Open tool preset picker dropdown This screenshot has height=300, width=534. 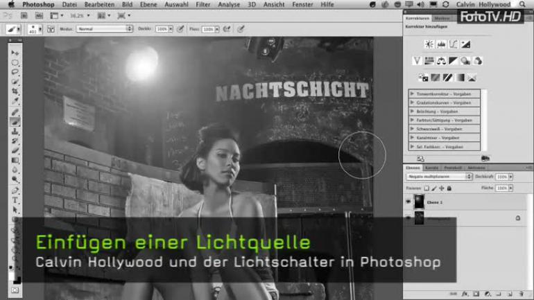coord(14,29)
